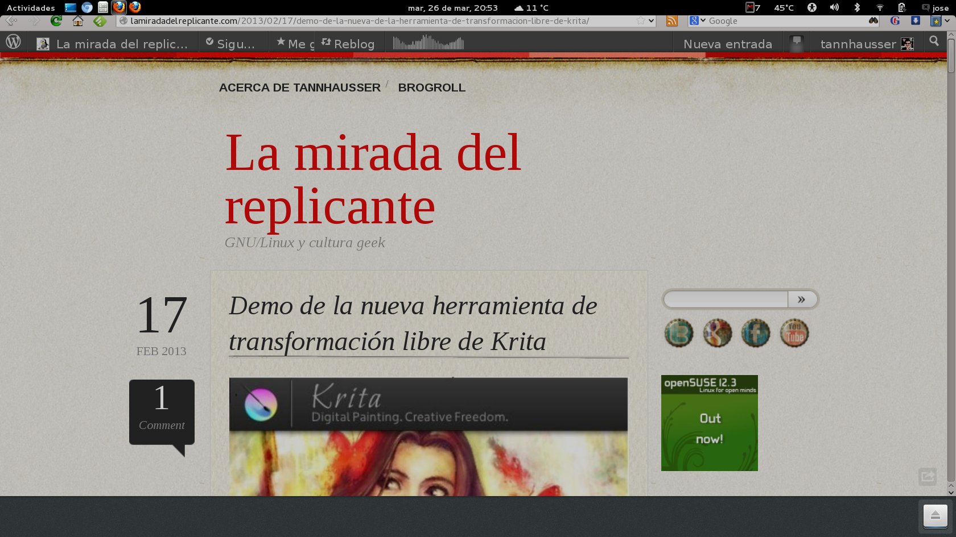Go to the browser home page icon
The height and width of the screenshot is (537, 956).
tap(78, 21)
